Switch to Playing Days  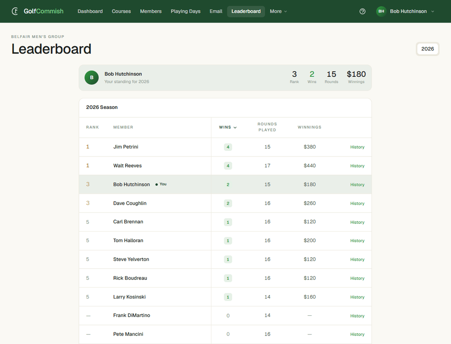[186, 11]
